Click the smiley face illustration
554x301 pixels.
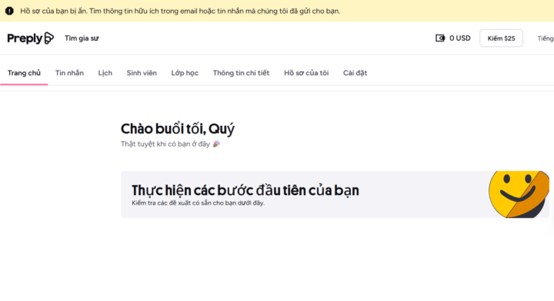pos(519,194)
